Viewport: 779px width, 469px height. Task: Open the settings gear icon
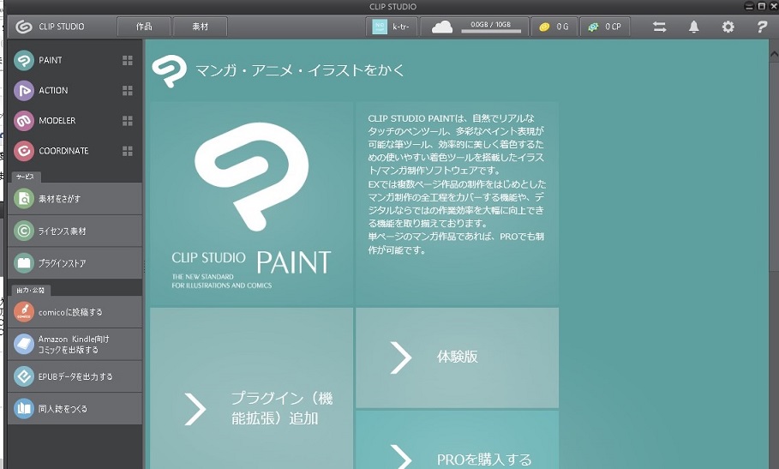coord(728,27)
